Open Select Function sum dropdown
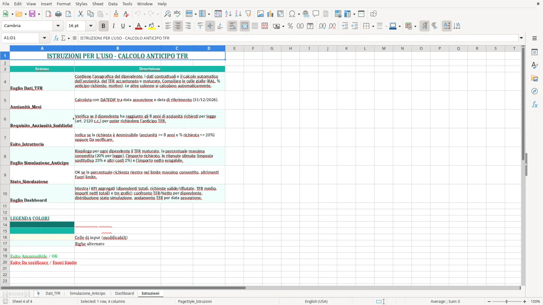The width and height of the screenshot is (543, 305). (x=69, y=38)
